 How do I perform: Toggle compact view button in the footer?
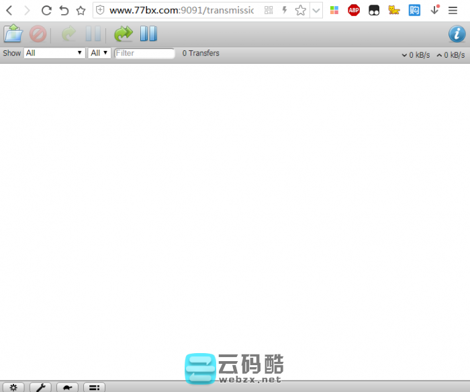[x=95, y=387]
